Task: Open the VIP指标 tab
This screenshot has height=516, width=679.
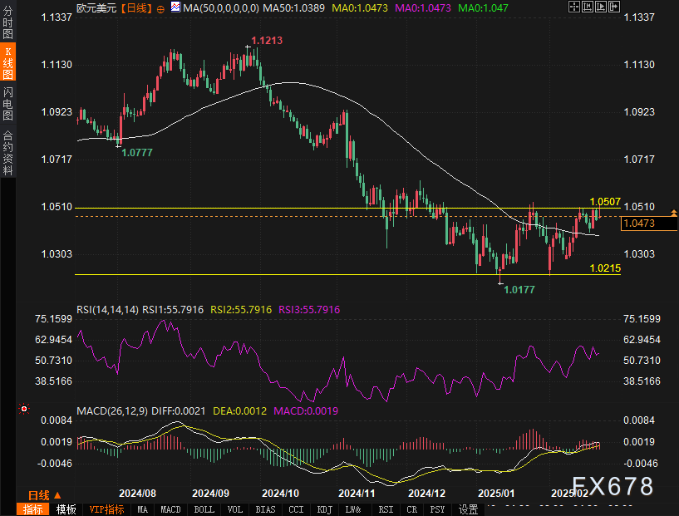Action: coord(106,509)
